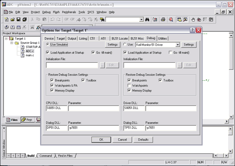The height and width of the screenshot is (166, 235).
Task: Open the Command output tab
Action: click(46, 156)
